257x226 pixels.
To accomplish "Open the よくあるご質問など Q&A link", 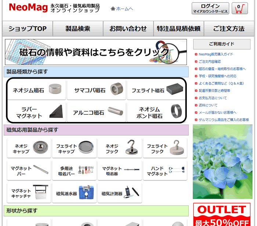I will [x=221, y=83].
